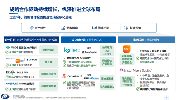The image size is (178, 100).
Task: Click the text 脂蛋白(a) 抑制剂
Action: (x=28, y=48)
